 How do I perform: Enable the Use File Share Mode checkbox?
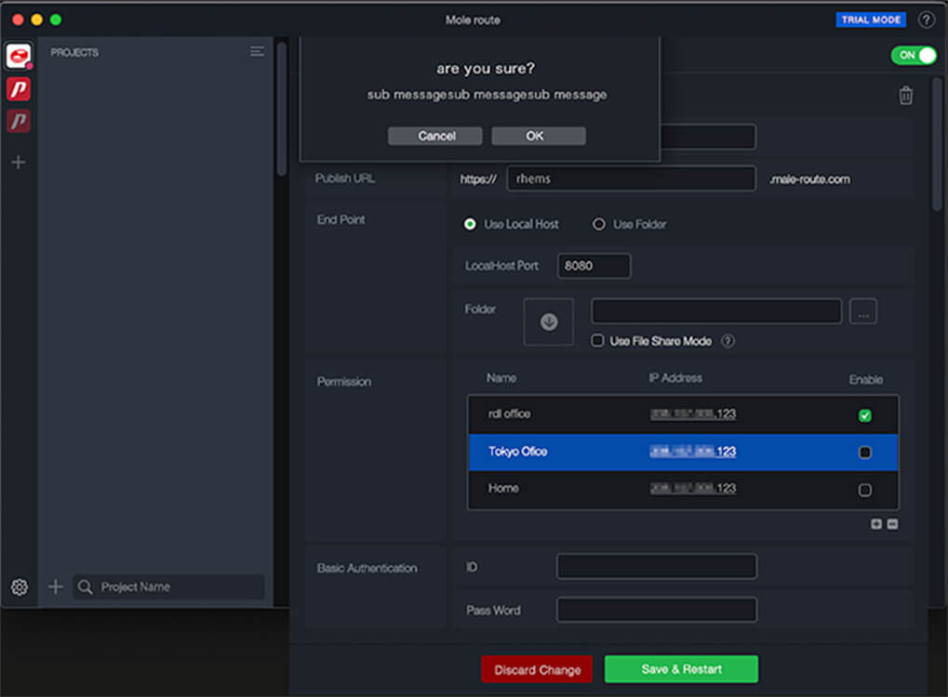tap(598, 341)
